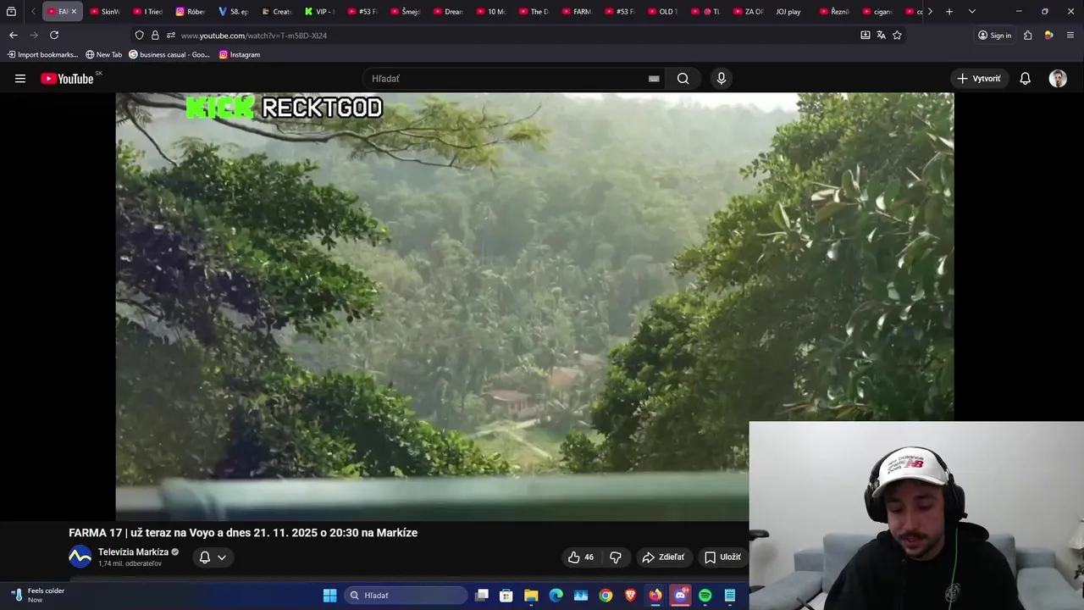Open Televízia Markíza channel name link
Viewport: 1084px width, 610px height.
tap(133, 552)
